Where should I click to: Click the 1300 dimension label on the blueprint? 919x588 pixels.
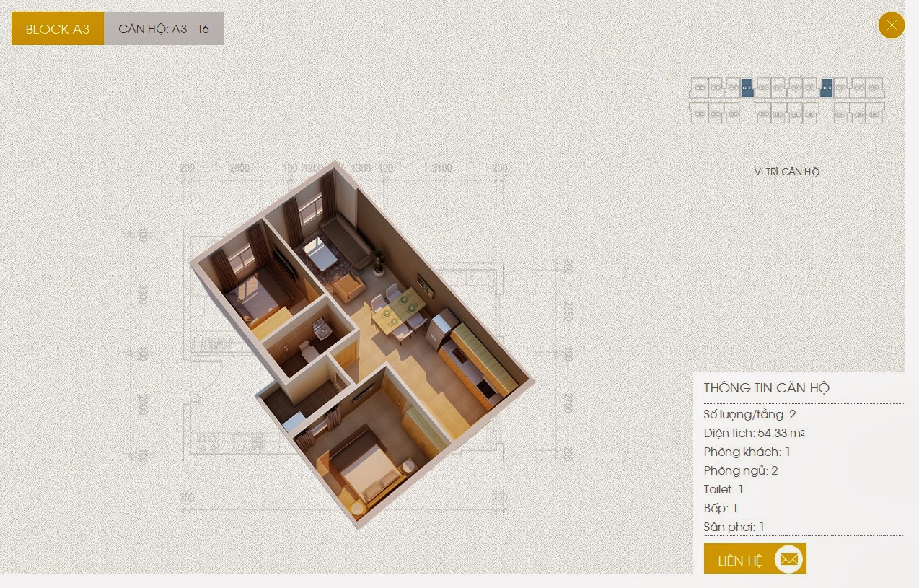(x=361, y=168)
